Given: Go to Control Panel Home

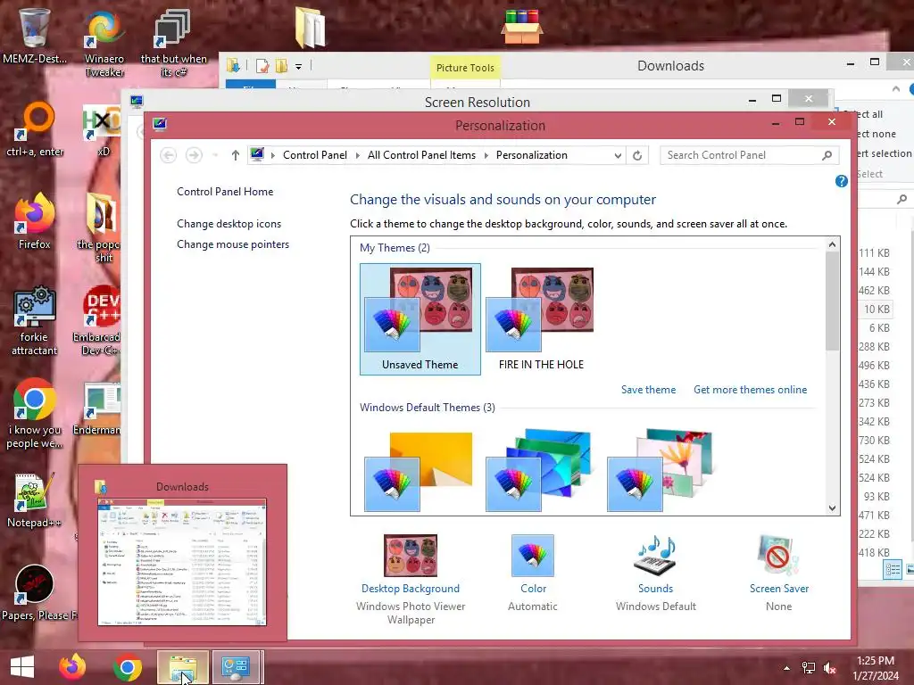Looking at the screenshot, I should [225, 192].
